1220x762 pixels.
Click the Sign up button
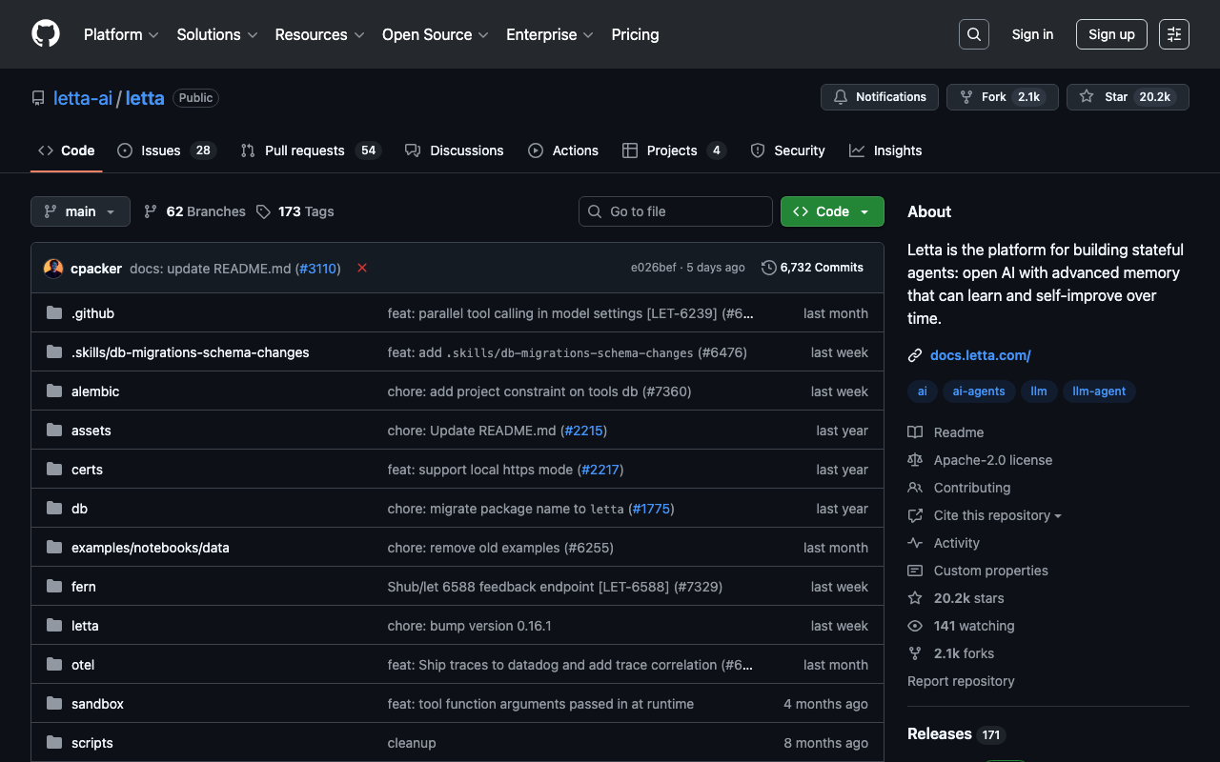(x=1110, y=34)
